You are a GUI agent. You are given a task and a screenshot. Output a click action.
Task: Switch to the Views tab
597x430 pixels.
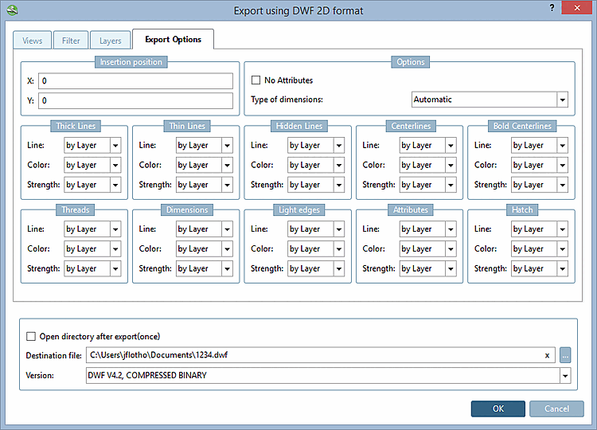click(33, 40)
